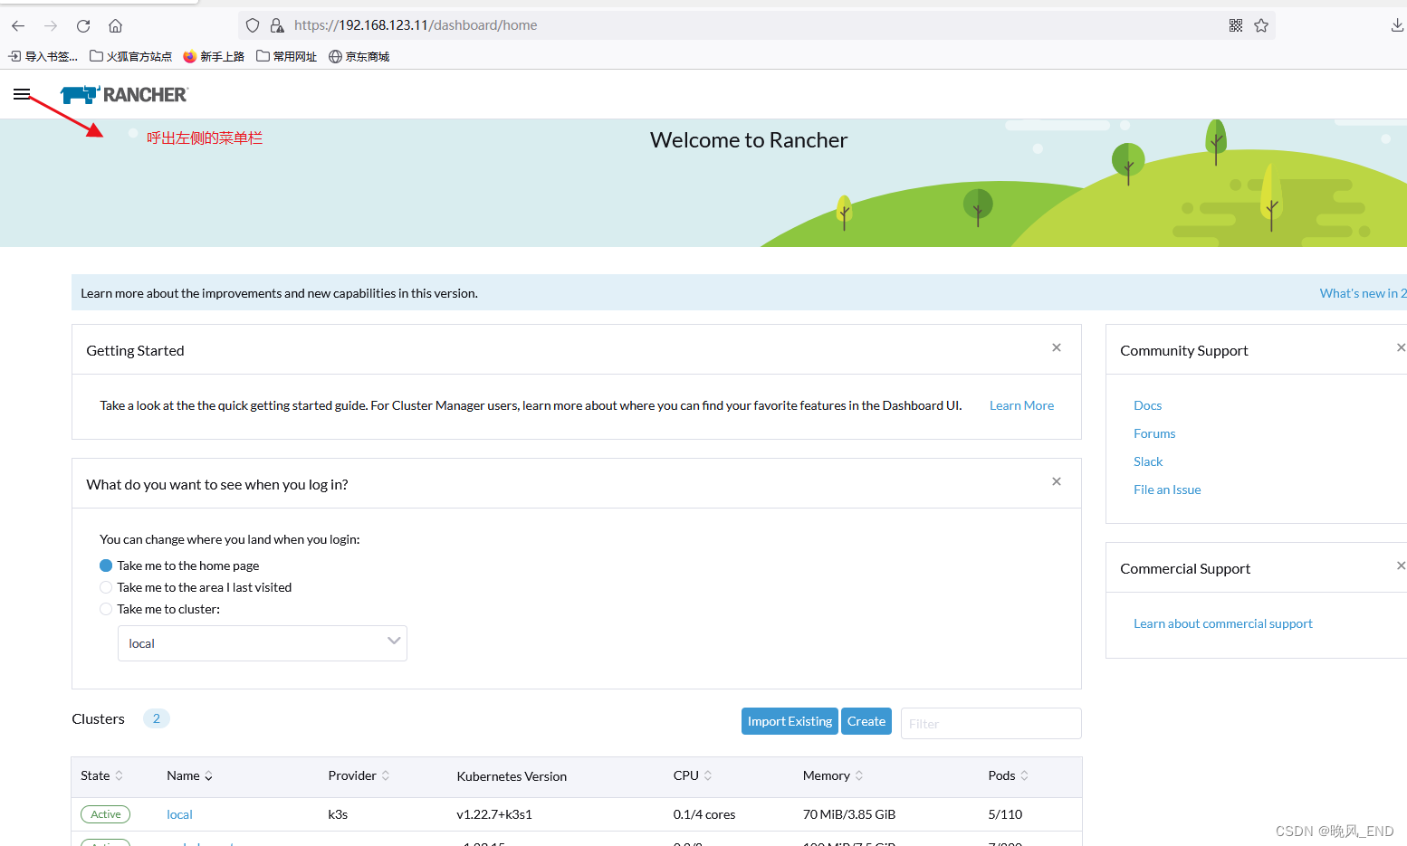The height and width of the screenshot is (846, 1407).
Task: Click the Learn More link
Action: click(x=1021, y=405)
